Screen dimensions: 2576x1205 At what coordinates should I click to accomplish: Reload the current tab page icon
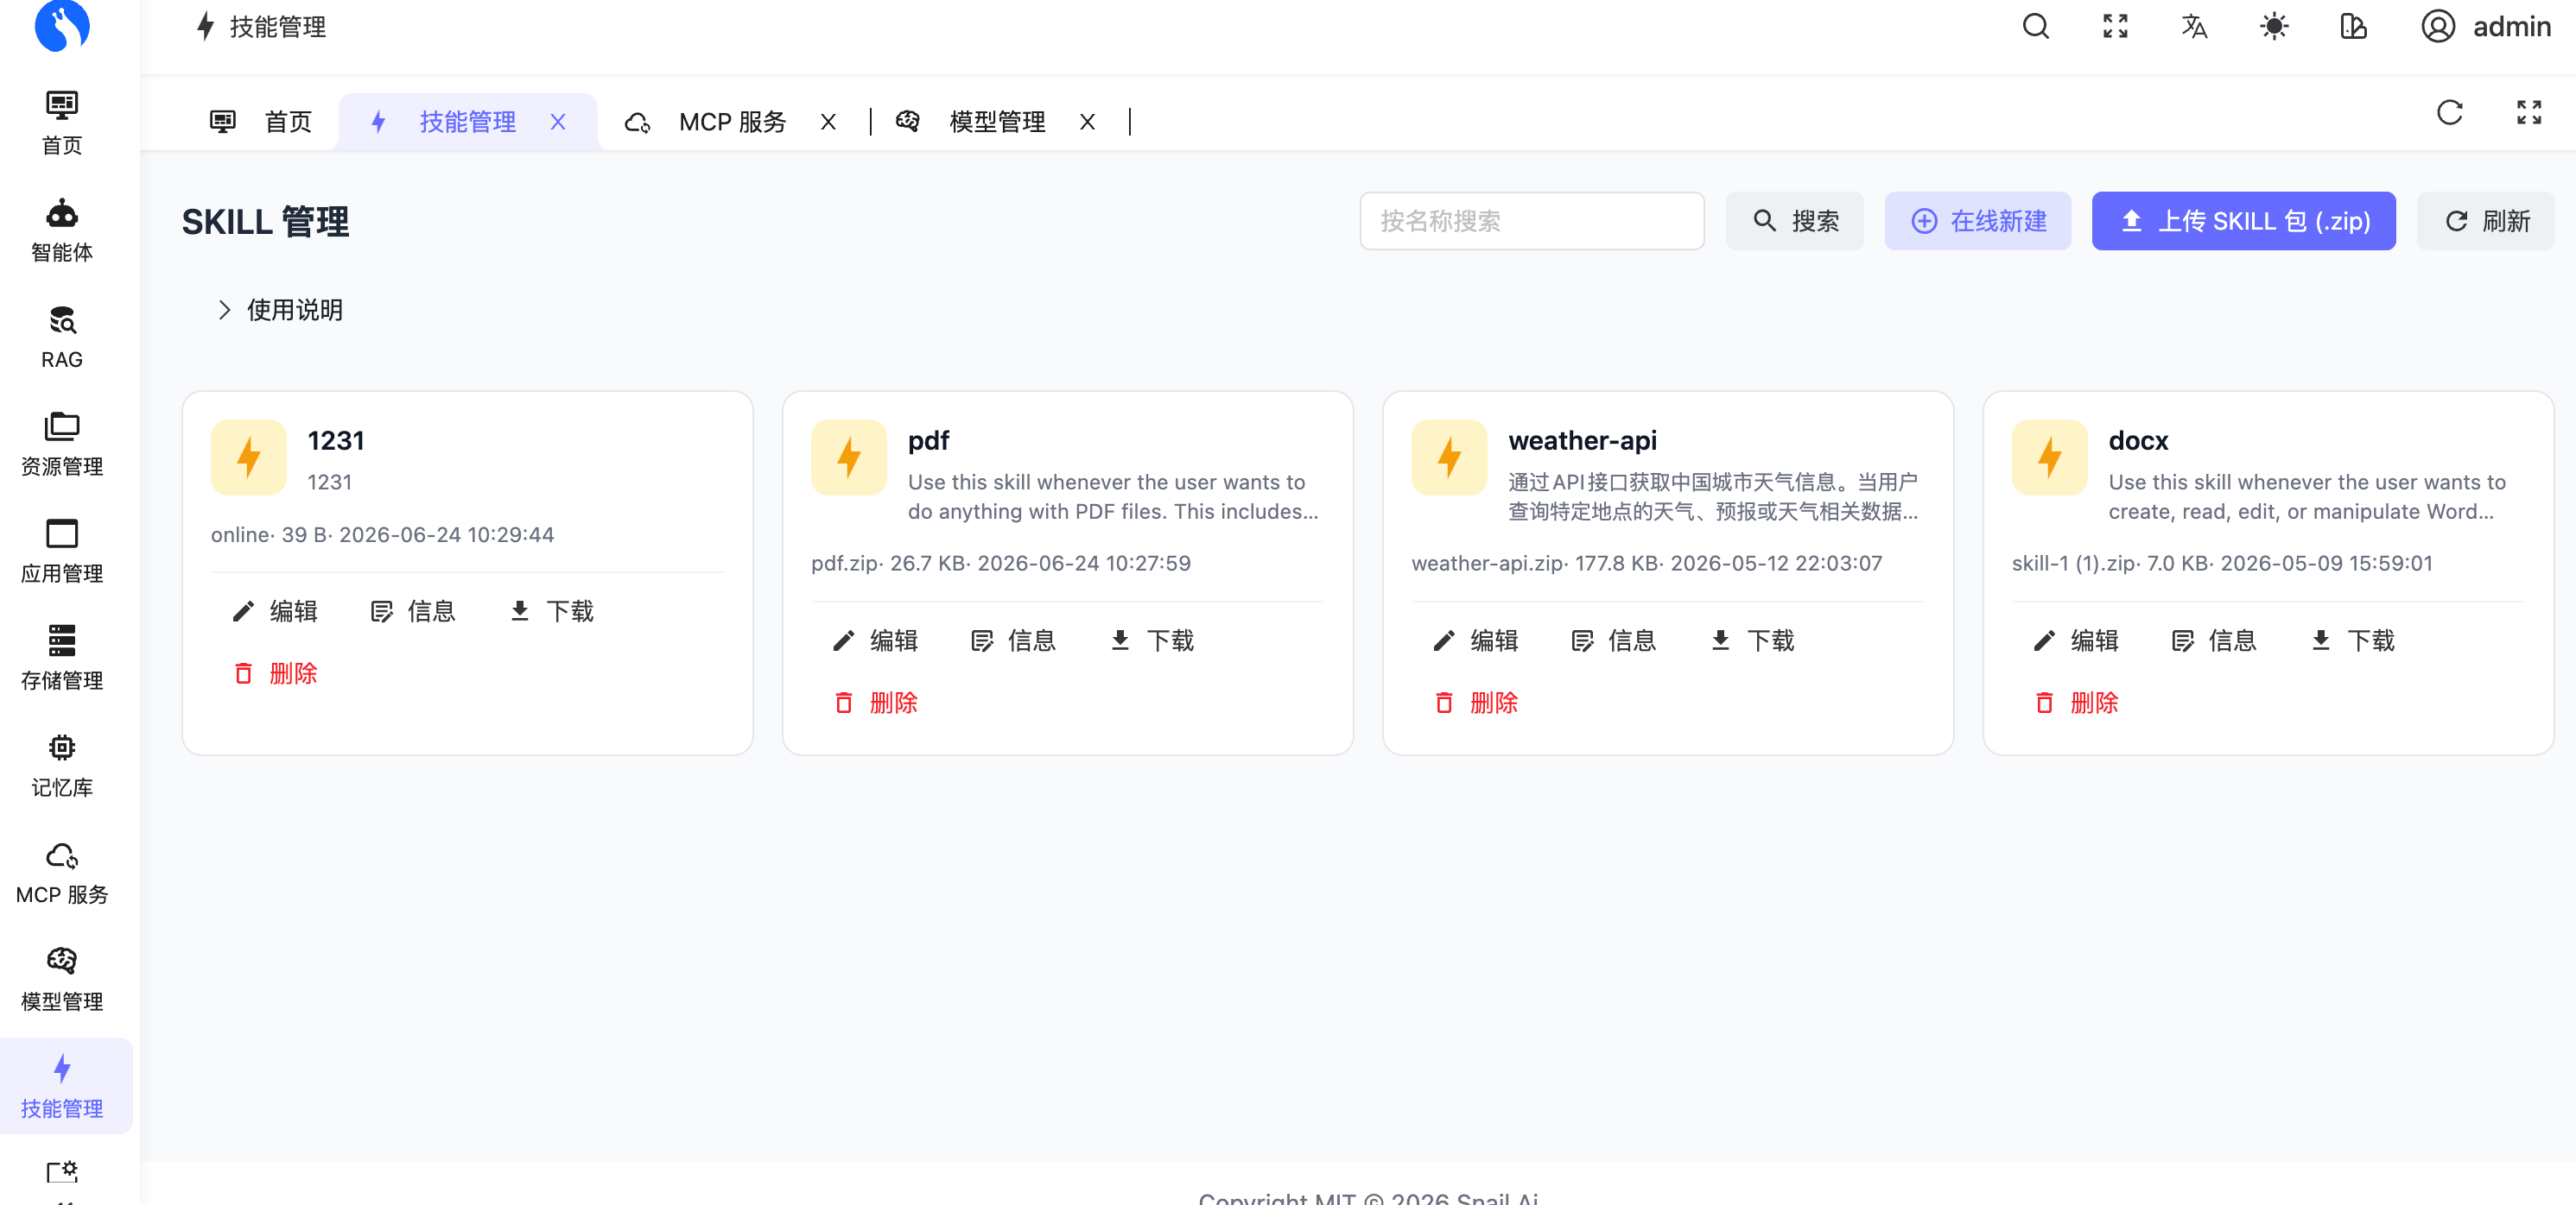click(x=2449, y=112)
